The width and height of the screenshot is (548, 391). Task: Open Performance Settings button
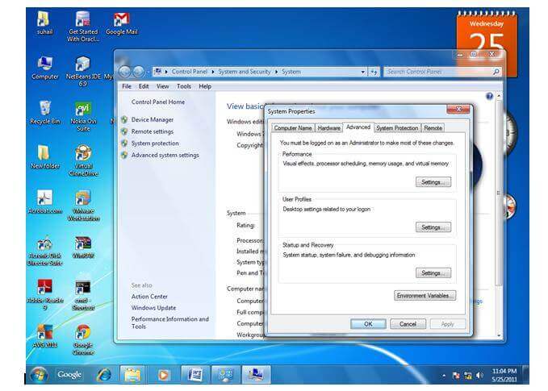[433, 182]
